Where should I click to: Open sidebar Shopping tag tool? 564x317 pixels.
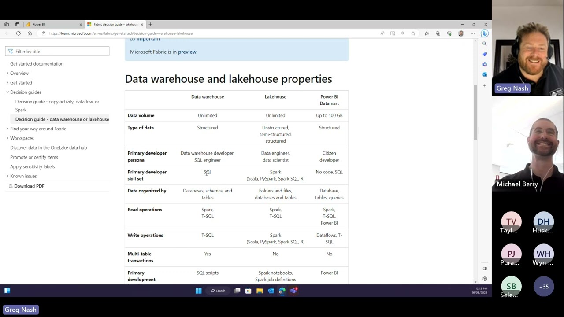tap(485, 54)
